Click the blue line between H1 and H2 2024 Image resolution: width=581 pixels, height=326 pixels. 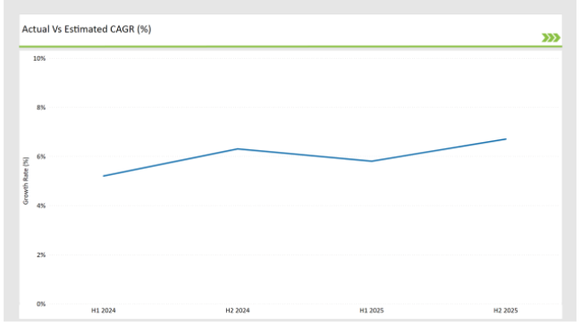point(171,163)
